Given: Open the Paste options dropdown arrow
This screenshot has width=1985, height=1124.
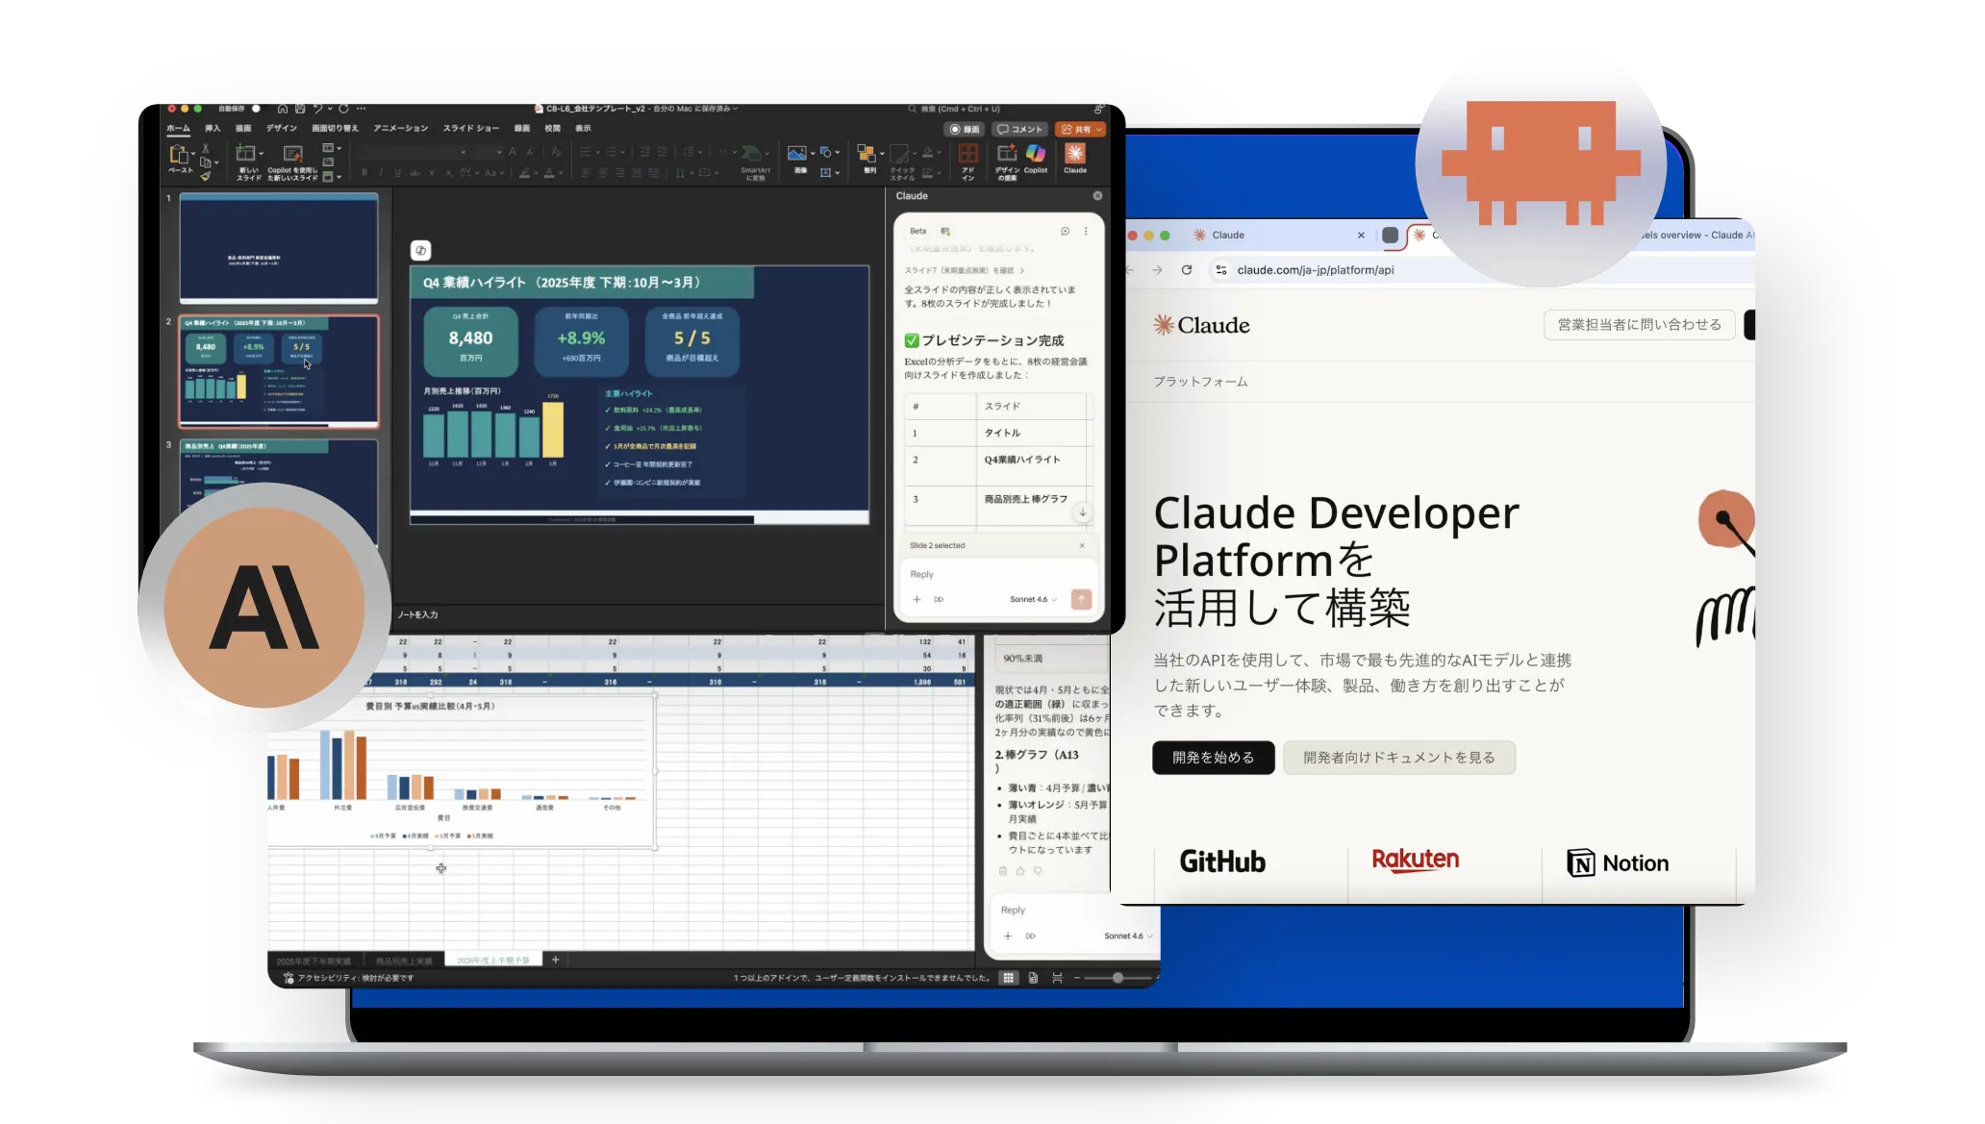Looking at the screenshot, I should (193, 154).
